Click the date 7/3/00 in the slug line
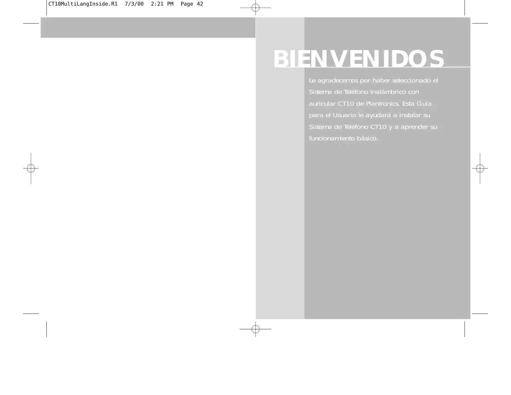The height and width of the screenshot is (395, 511). 134,4
